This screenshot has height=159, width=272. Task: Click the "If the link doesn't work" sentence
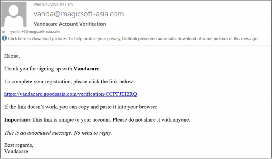pyautogui.click(x=81, y=107)
